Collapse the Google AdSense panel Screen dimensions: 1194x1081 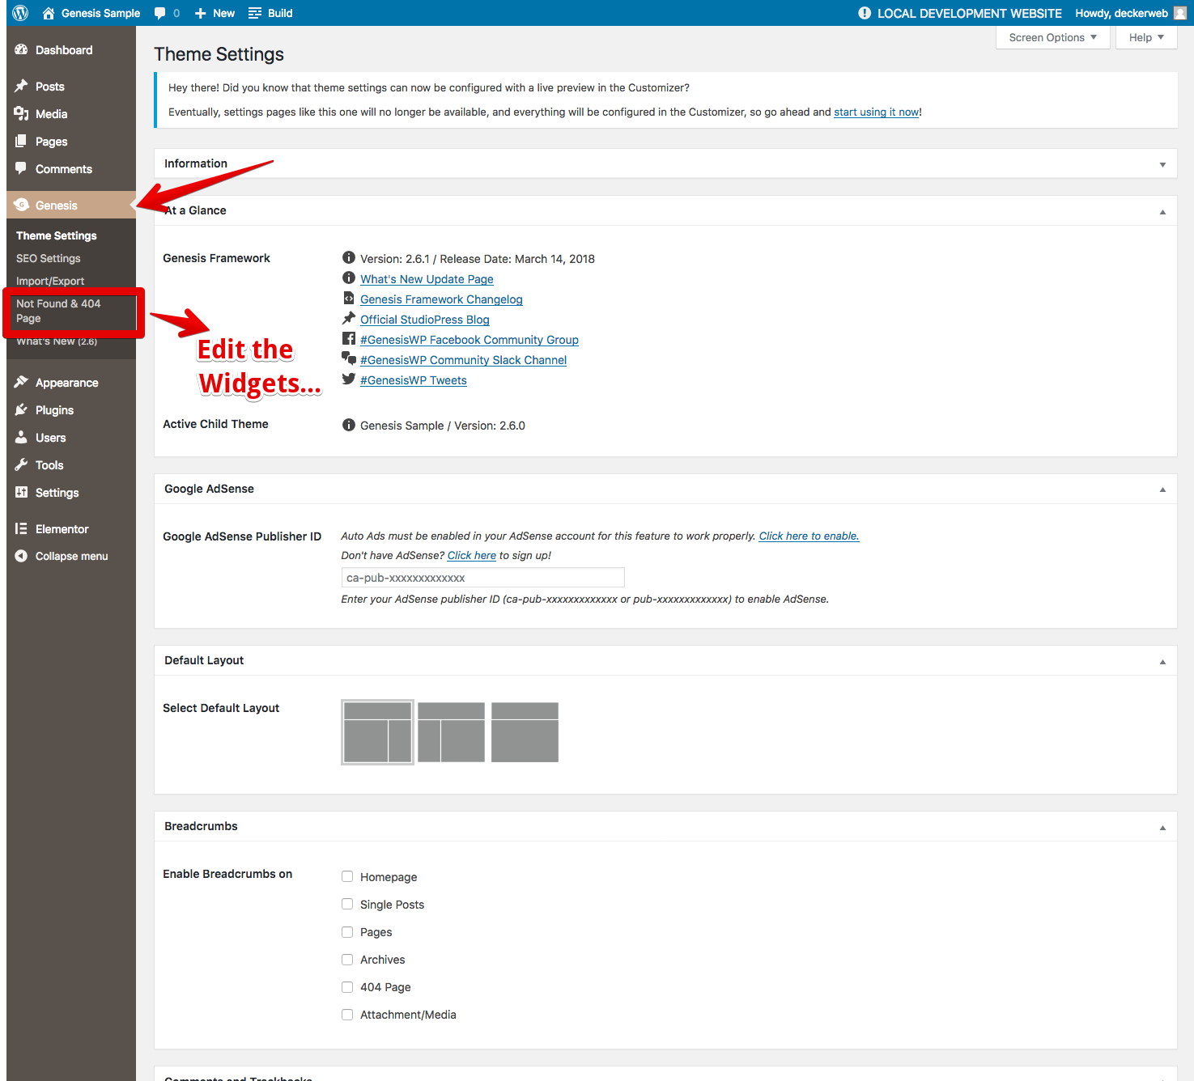(x=1162, y=490)
